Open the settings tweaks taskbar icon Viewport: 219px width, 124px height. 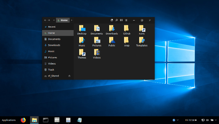(x=57, y=120)
